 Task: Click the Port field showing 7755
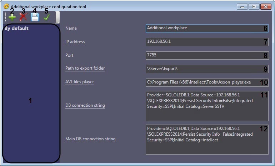[x=204, y=55]
